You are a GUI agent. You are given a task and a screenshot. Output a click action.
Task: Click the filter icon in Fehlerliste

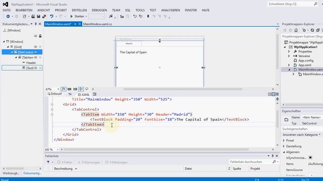[48, 162]
